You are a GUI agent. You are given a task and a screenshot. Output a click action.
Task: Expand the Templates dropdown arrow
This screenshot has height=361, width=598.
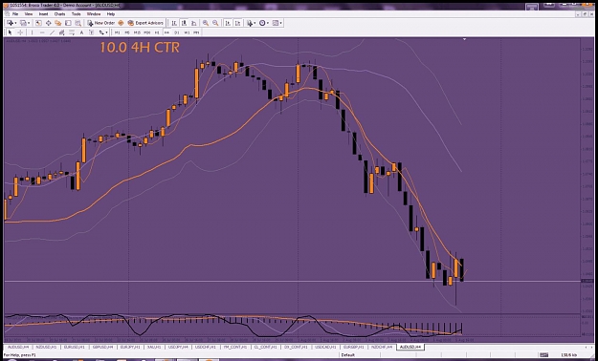click(x=280, y=23)
